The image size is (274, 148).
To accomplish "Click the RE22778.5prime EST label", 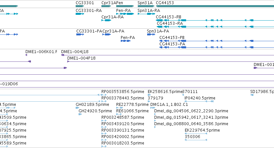I will [132, 105].
